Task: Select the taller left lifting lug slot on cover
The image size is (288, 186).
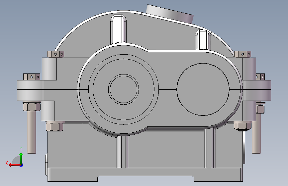Action: coord(119,29)
